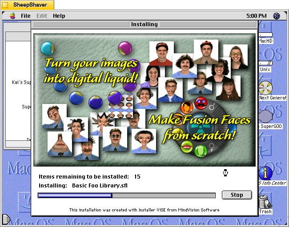Click the Installer VISE credit text
The image size is (289, 227).
click(x=144, y=210)
